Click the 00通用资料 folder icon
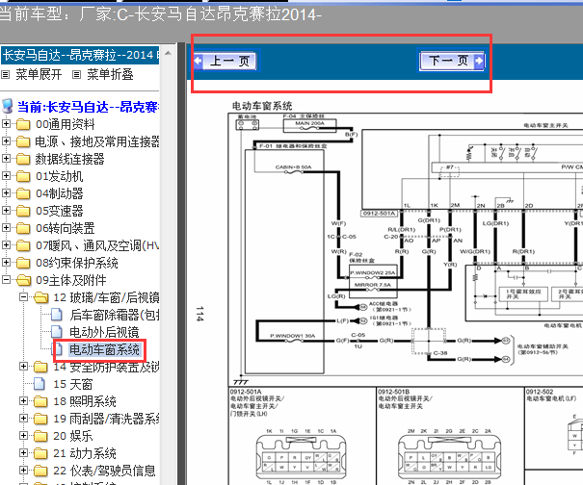 click(23, 124)
